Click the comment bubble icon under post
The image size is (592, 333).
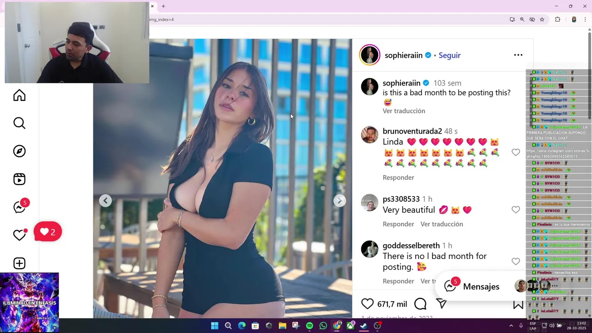[x=420, y=304]
